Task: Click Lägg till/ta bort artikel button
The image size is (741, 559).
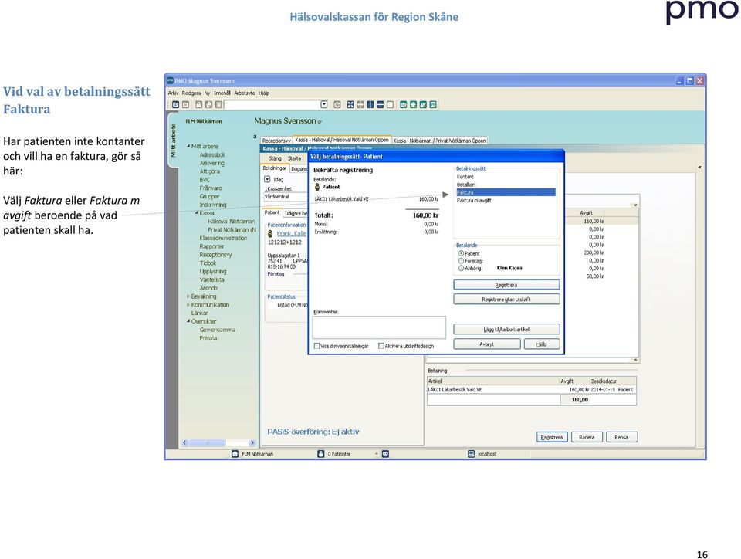Action: pos(506,330)
